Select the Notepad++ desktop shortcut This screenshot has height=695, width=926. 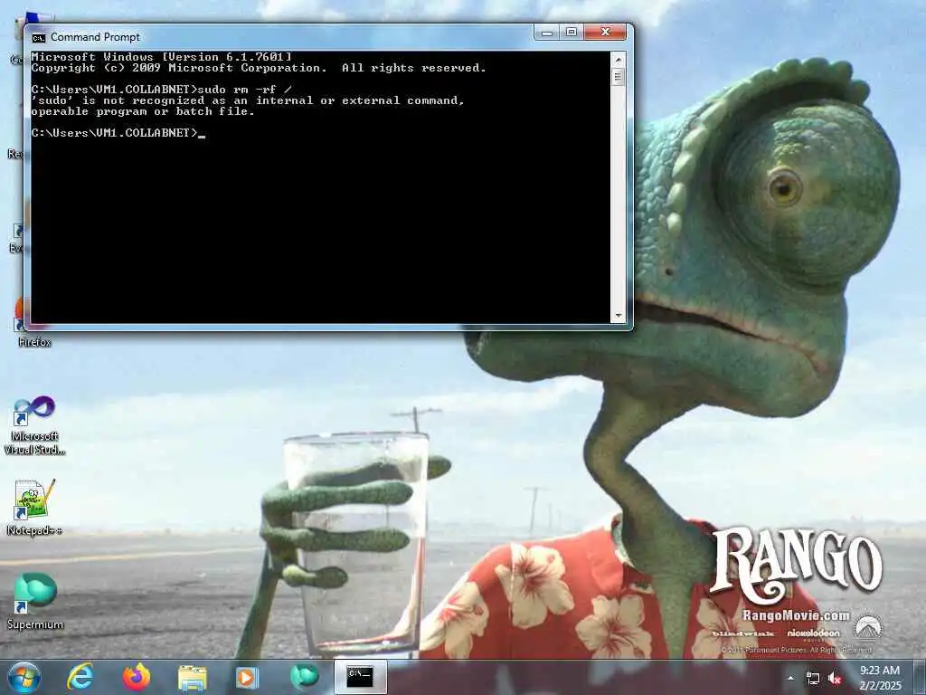pyautogui.click(x=35, y=508)
